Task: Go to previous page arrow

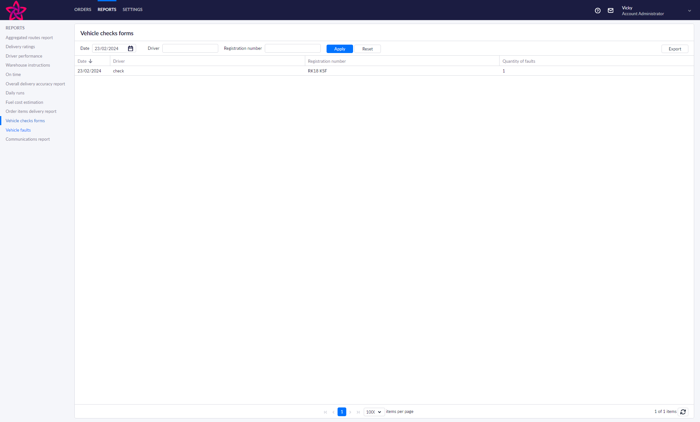Action: (x=333, y=412)
